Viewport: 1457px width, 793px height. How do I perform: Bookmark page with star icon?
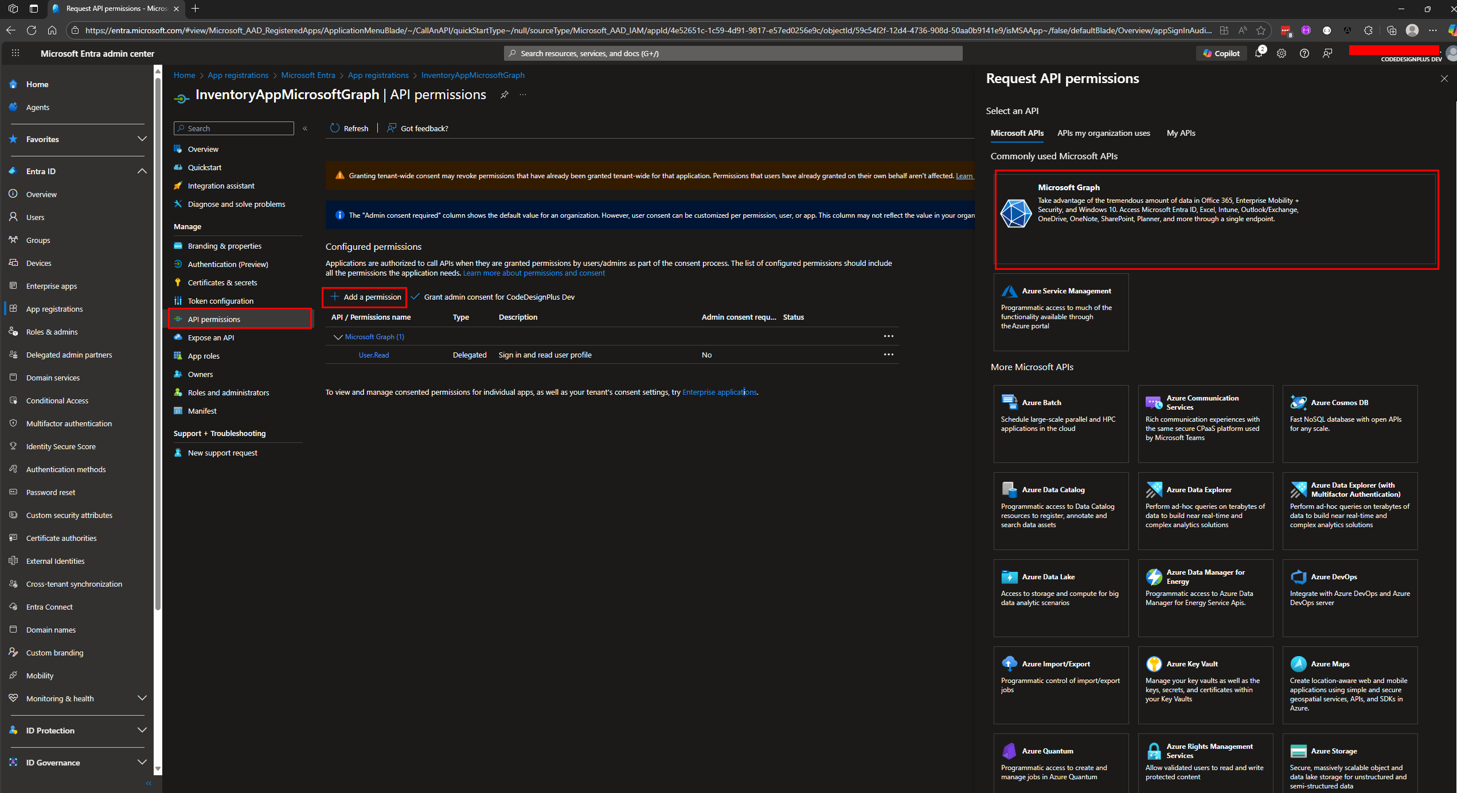pos(1260,30)
